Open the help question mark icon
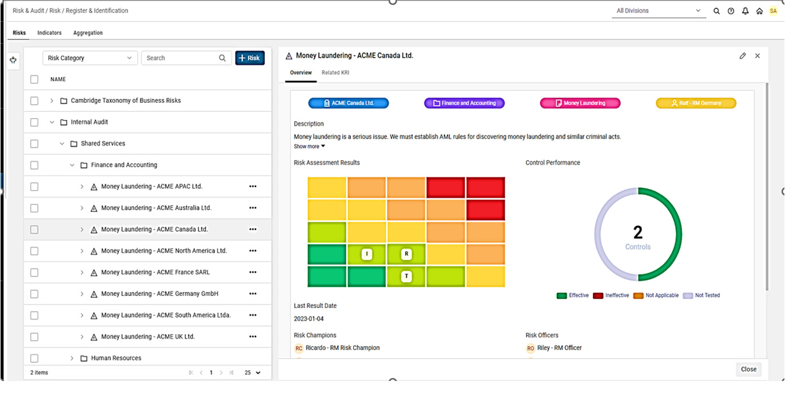This screenshot has height=405, width=785. tap(731, 11)
